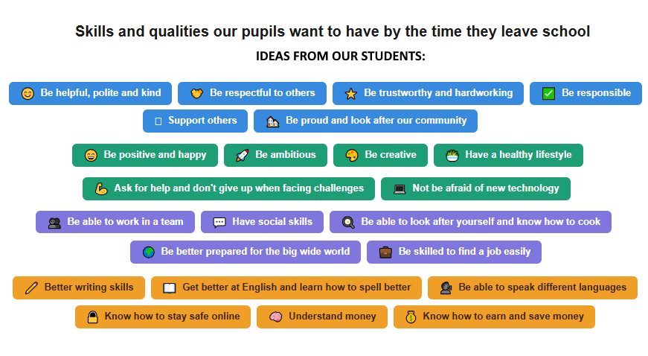Click the globe icon on 'Be better prepared'

pyautogui.click(x=148, y=252)
